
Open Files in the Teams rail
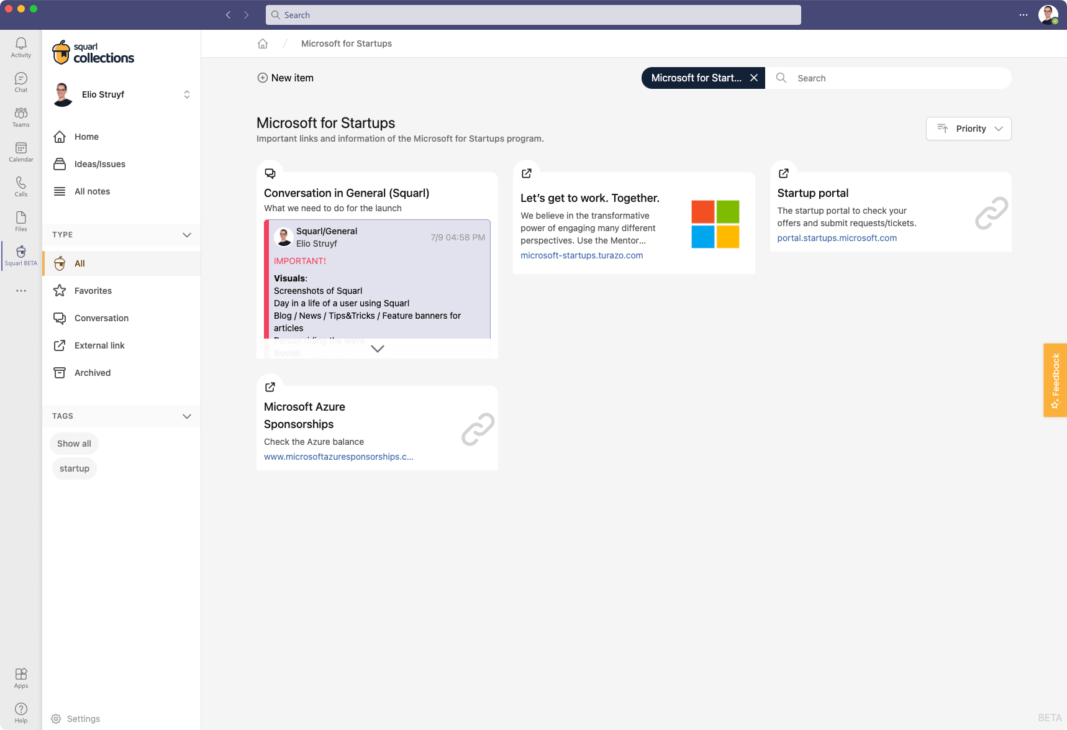tap(21, 221)
